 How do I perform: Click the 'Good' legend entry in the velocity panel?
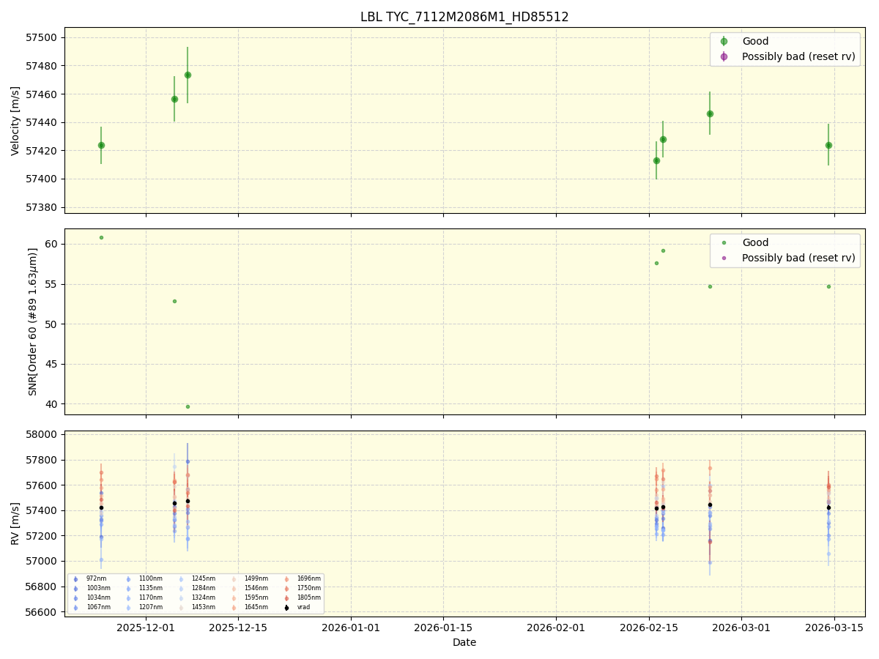click(x=755, y=41)
